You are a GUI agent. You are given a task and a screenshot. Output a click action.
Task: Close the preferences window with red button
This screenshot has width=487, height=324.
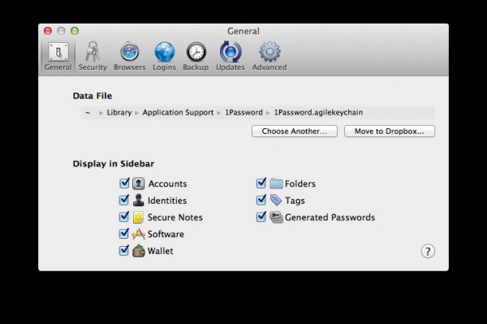click(48, 31)
